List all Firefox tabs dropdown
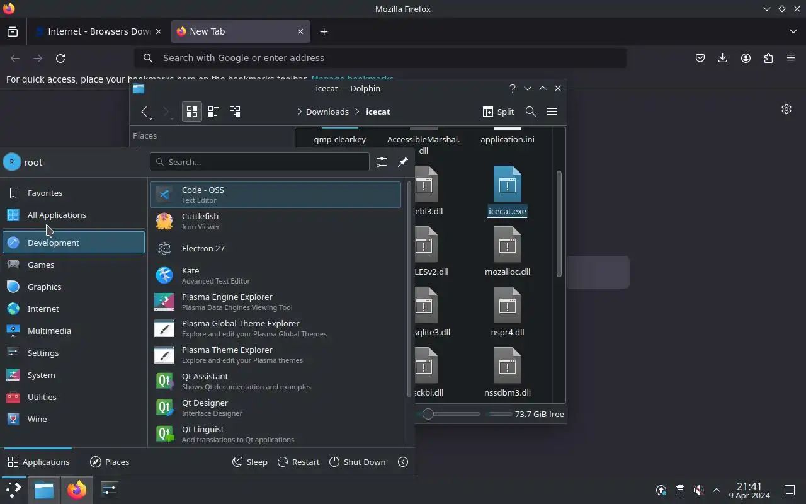This screenshot has width=806, height=504. point(793,31)
